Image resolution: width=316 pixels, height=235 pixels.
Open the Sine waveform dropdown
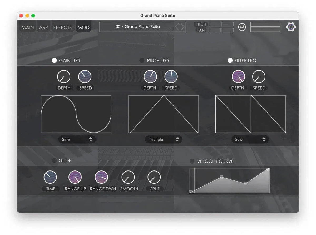pyautogui.click(x=77, y=139)
